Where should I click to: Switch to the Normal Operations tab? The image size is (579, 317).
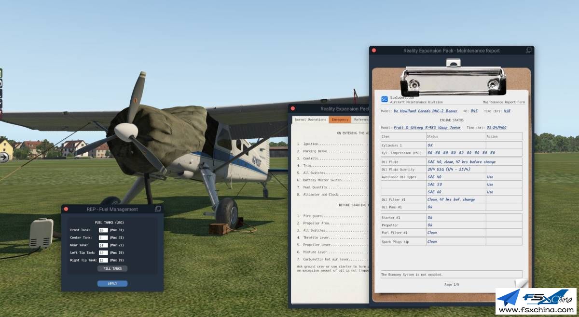311,119
